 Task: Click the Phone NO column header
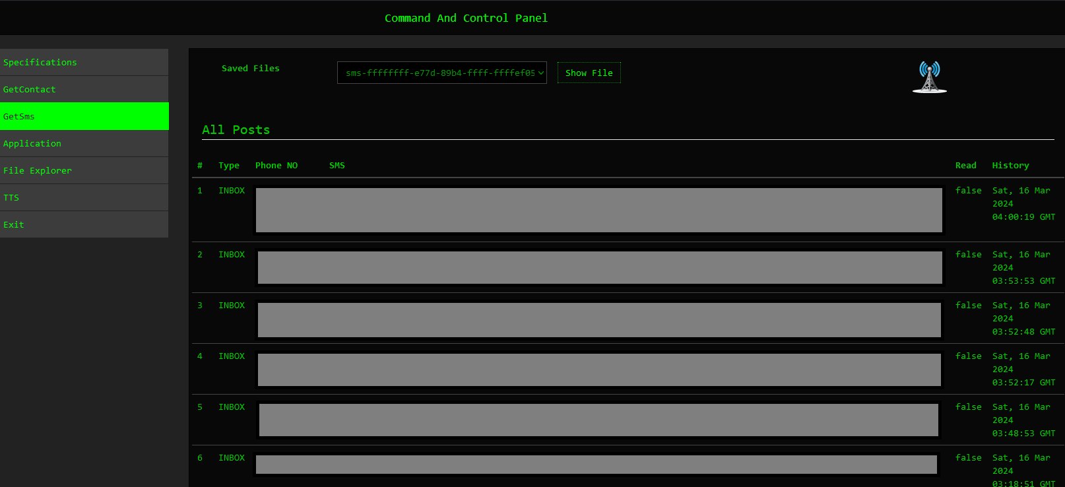[276, 166]
